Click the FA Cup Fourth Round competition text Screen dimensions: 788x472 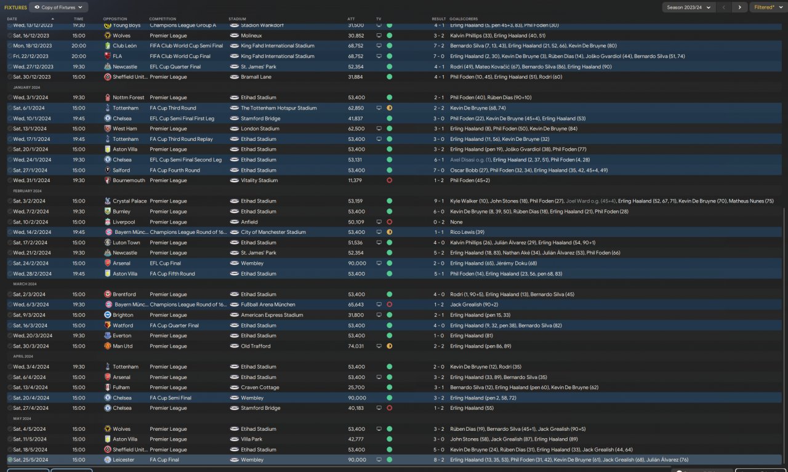click(x=175, y=170)
